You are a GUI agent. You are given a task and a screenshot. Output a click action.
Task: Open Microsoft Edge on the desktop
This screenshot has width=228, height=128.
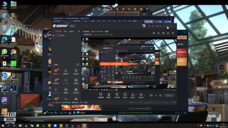[4, 42]
